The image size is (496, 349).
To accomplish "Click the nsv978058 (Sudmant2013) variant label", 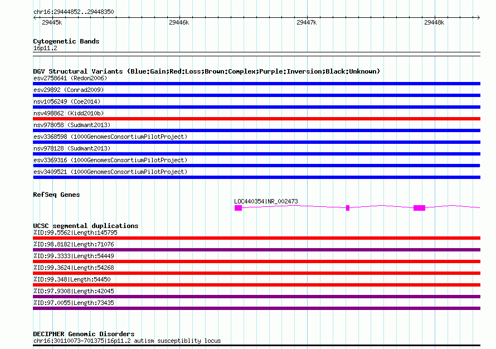I will 72,125.
